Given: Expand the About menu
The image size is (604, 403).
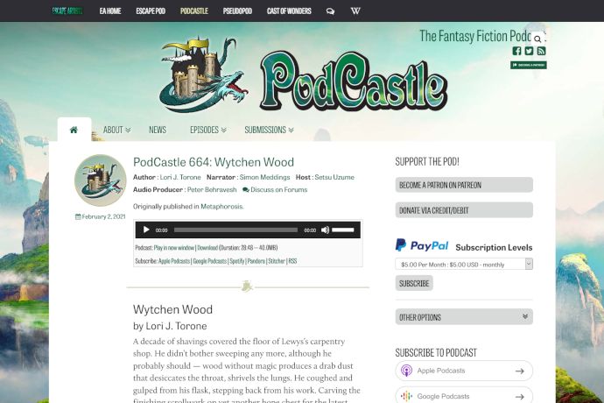Looking at the screenshot, I should pyautogui.click(x=116, y=130).
